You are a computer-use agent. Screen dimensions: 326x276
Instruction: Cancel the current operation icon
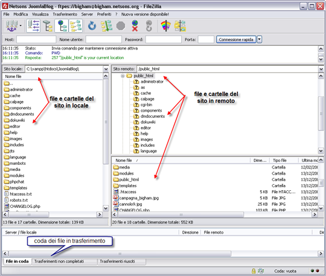121,26
